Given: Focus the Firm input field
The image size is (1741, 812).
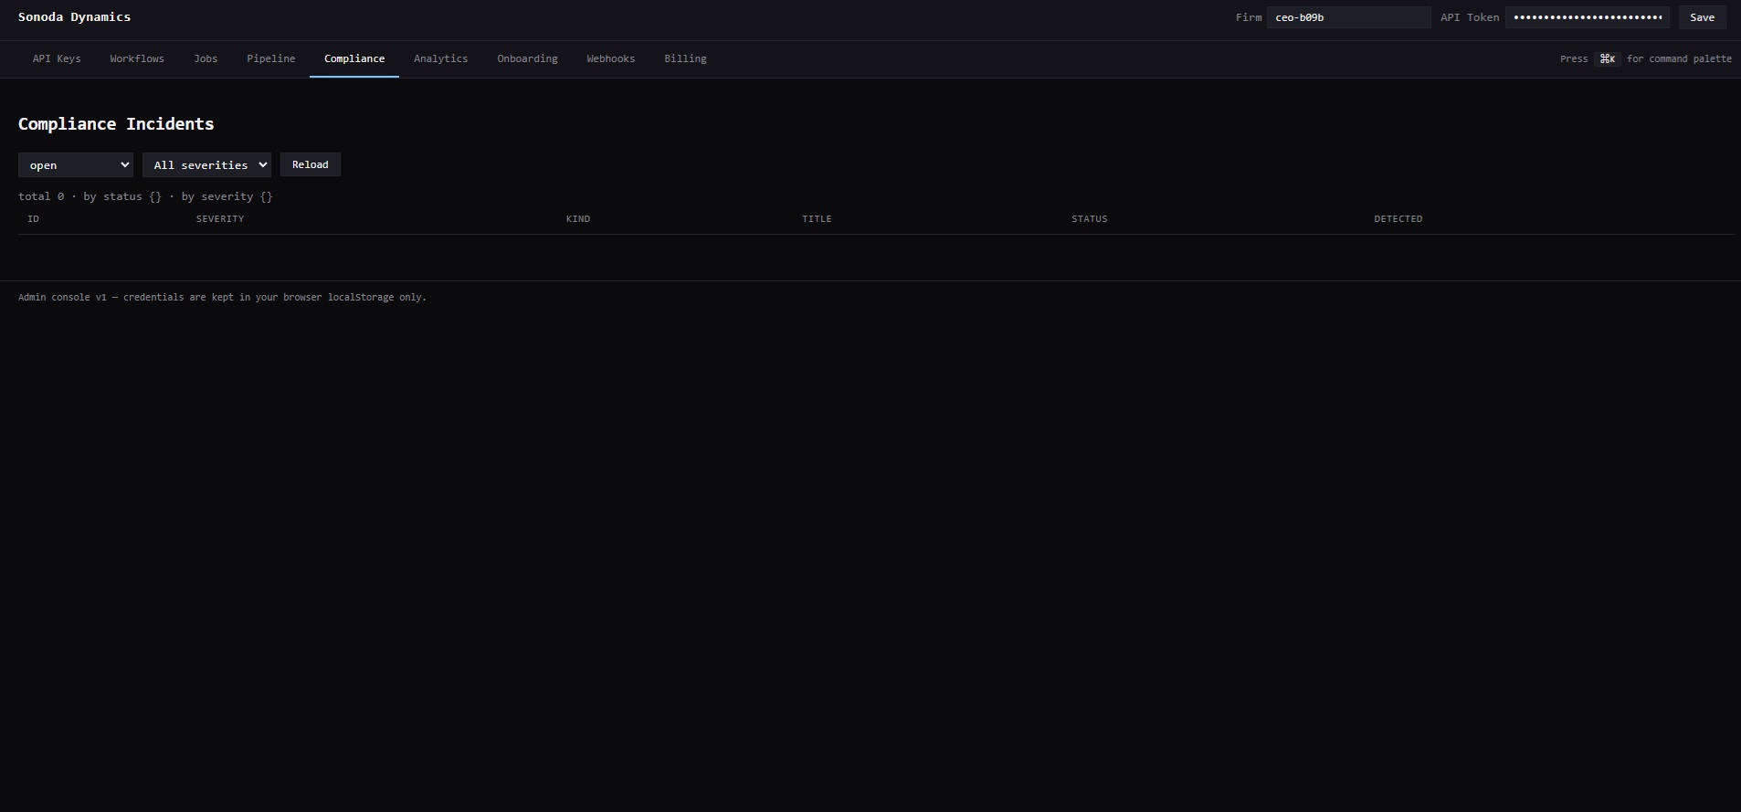Looking at the screenshot, I should 1348,17.
